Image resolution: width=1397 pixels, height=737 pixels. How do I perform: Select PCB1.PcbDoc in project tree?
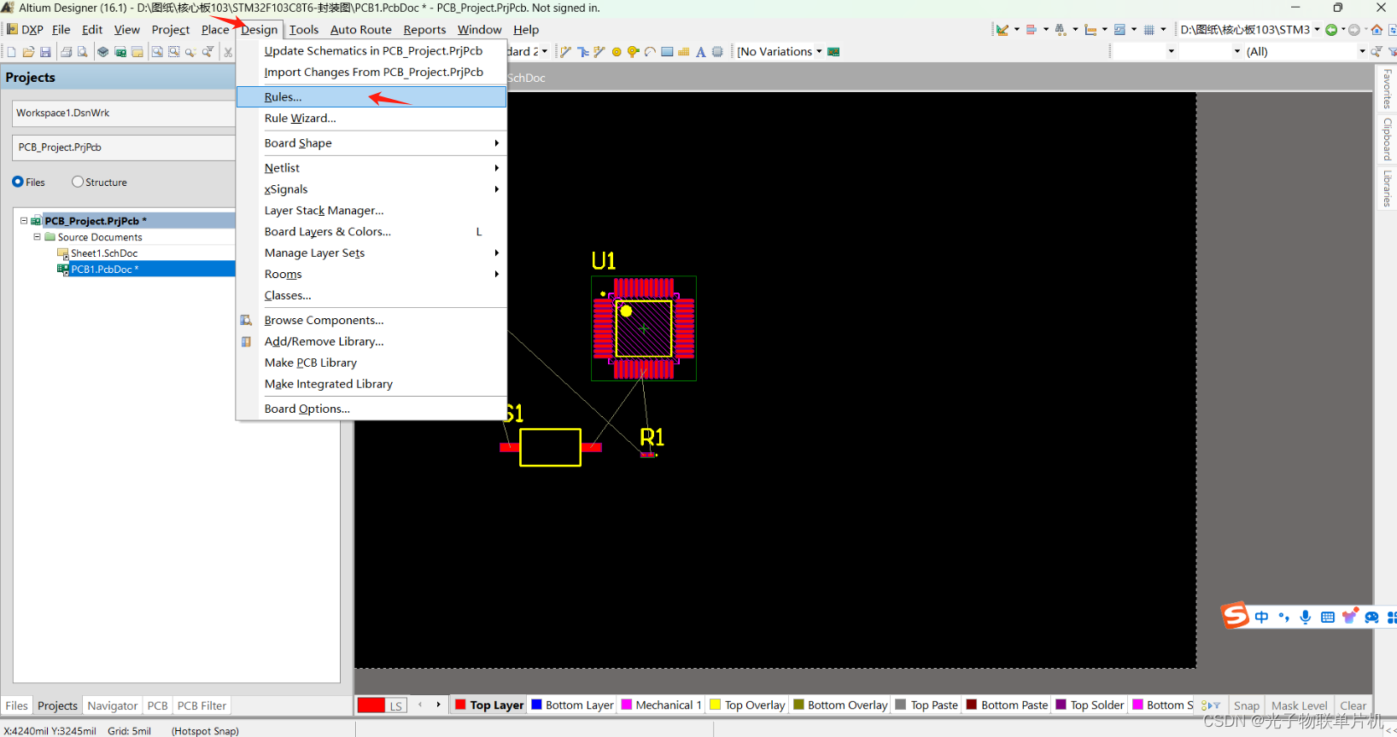pos(102,270)
